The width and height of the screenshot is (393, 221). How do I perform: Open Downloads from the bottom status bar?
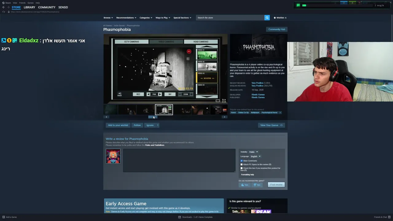(x=196, y=217)
